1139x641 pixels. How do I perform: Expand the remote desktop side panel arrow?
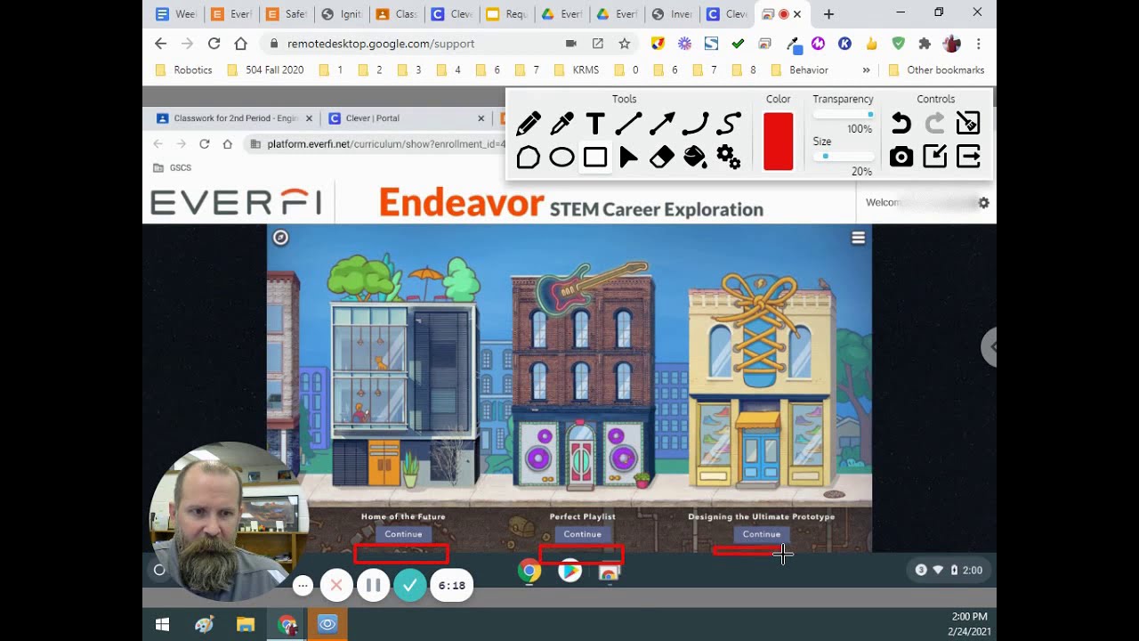coord(989,346)
